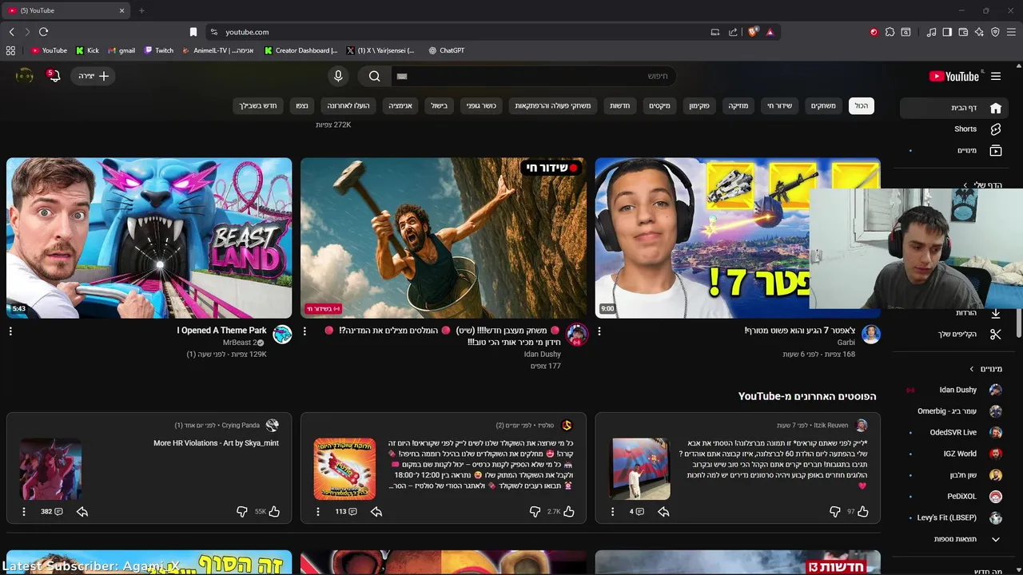Select the אנימציה filter chip

(x=400, y=105)
